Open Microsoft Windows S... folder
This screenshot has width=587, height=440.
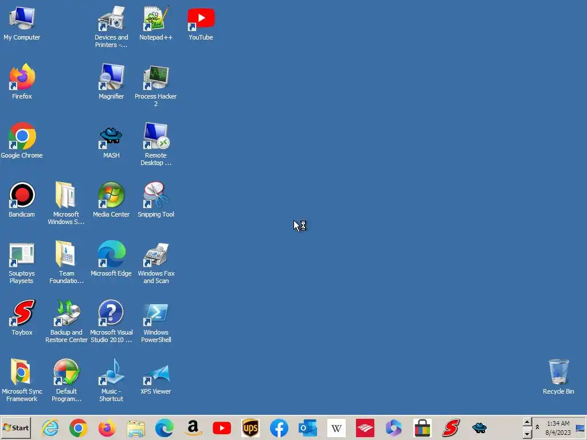coord(66,203)
